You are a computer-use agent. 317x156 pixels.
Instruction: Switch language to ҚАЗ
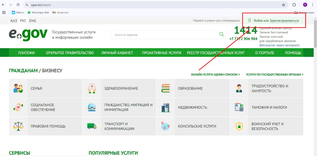[x=14, y=21]
